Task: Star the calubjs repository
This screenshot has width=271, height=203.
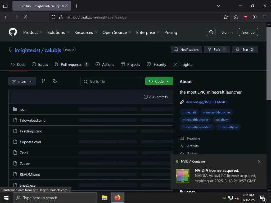Action: (245, 49)
